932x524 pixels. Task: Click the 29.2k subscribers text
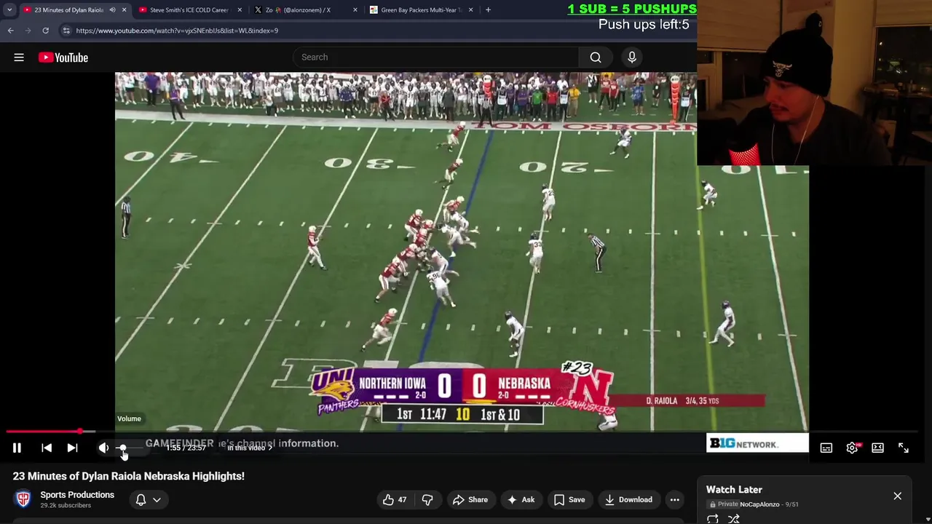click(x=66, y=506)
